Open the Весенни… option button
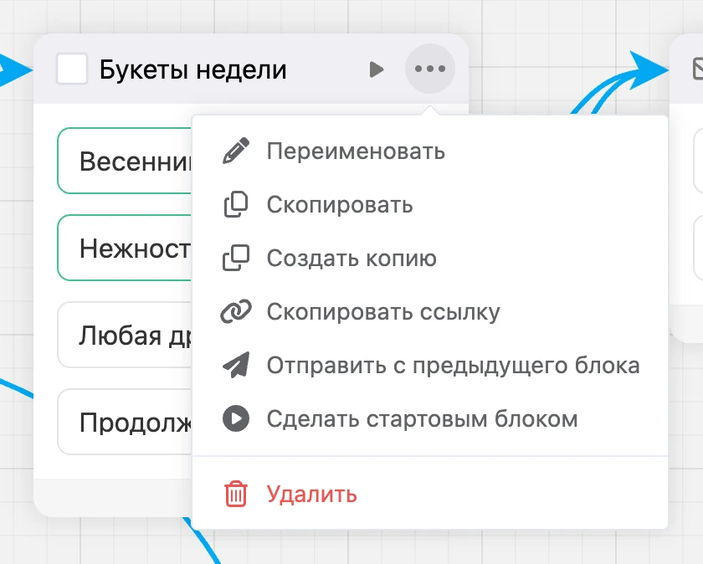703x564 pixels. click(x=125, y=161)
